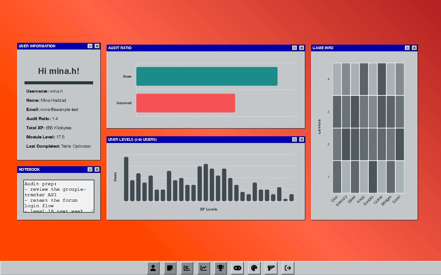
Task: Click the 'Sprint' axis label in Game Info
Action: [x=396, y=199]
